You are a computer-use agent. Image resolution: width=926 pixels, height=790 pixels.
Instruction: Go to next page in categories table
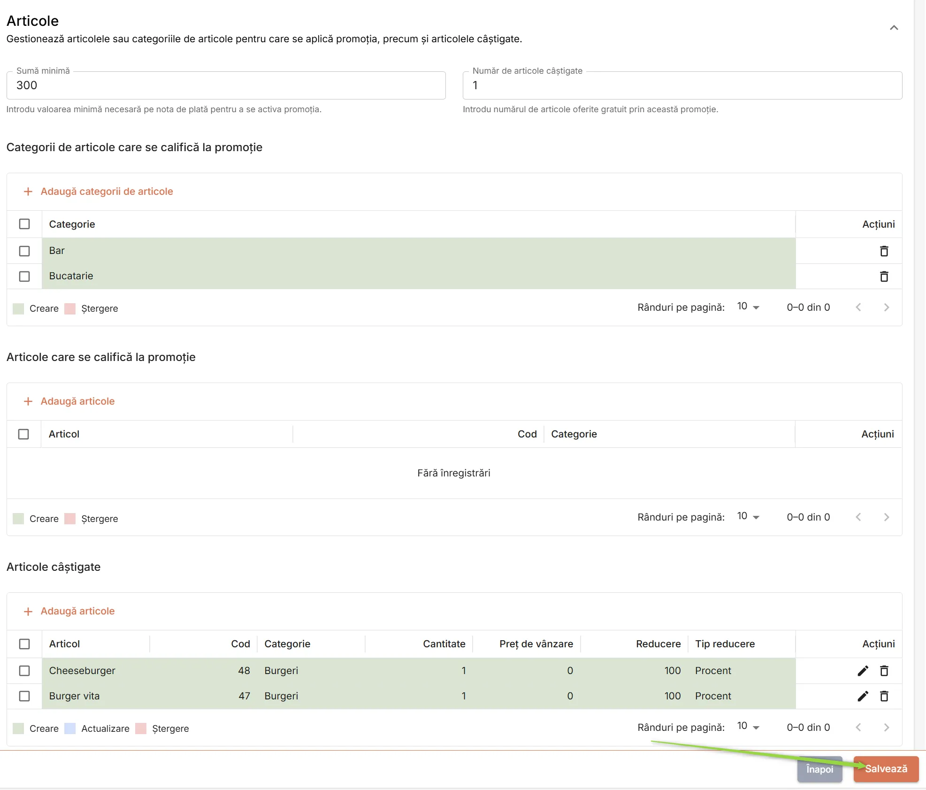point(886,307)
